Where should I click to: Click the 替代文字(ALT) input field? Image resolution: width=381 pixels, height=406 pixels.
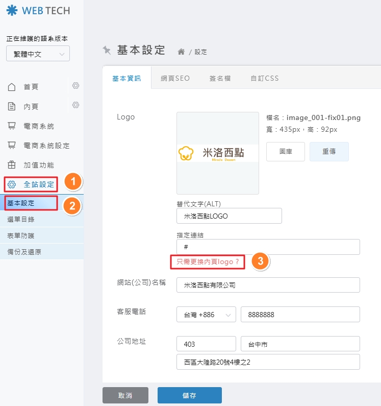229,216
